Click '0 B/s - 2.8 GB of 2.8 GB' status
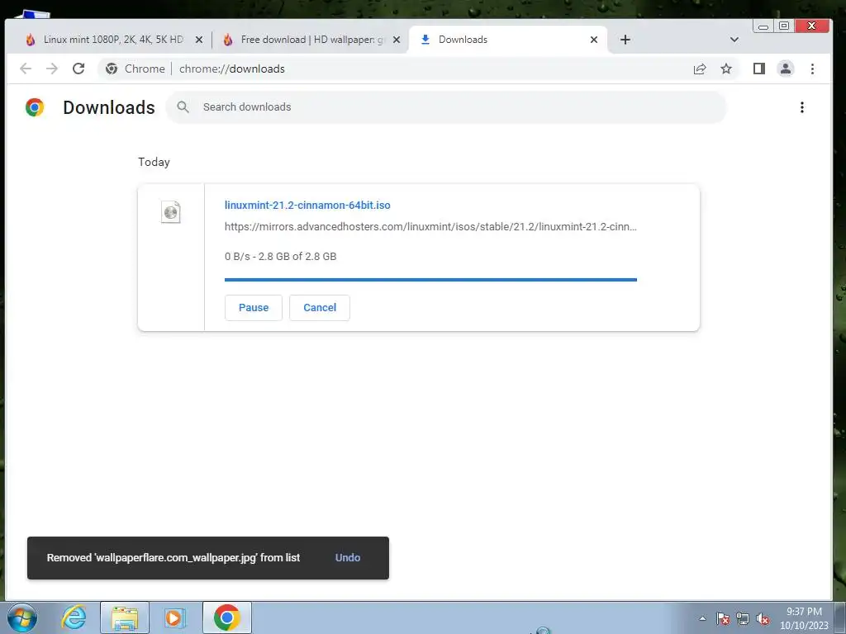The height and width of the screenshot is (634, 846). point(281,256)
